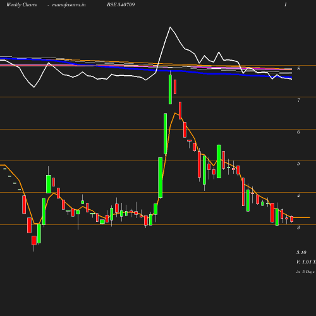Screen dimensions: 316x316
Task: Click the price axis label 5
Action: pos(298,164)
